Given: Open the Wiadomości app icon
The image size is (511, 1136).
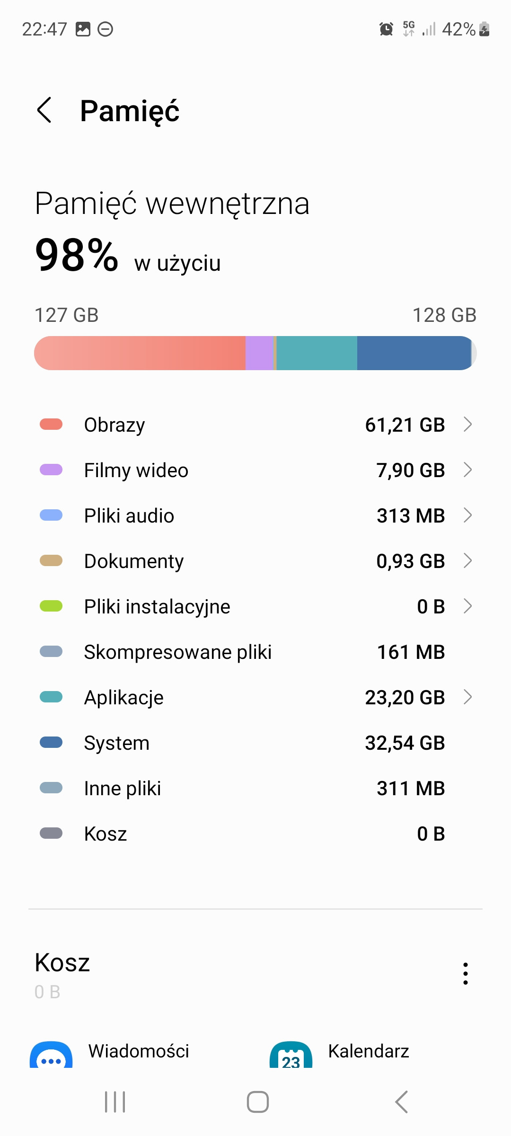Looking at the screenshot, I should (51, 1056).
